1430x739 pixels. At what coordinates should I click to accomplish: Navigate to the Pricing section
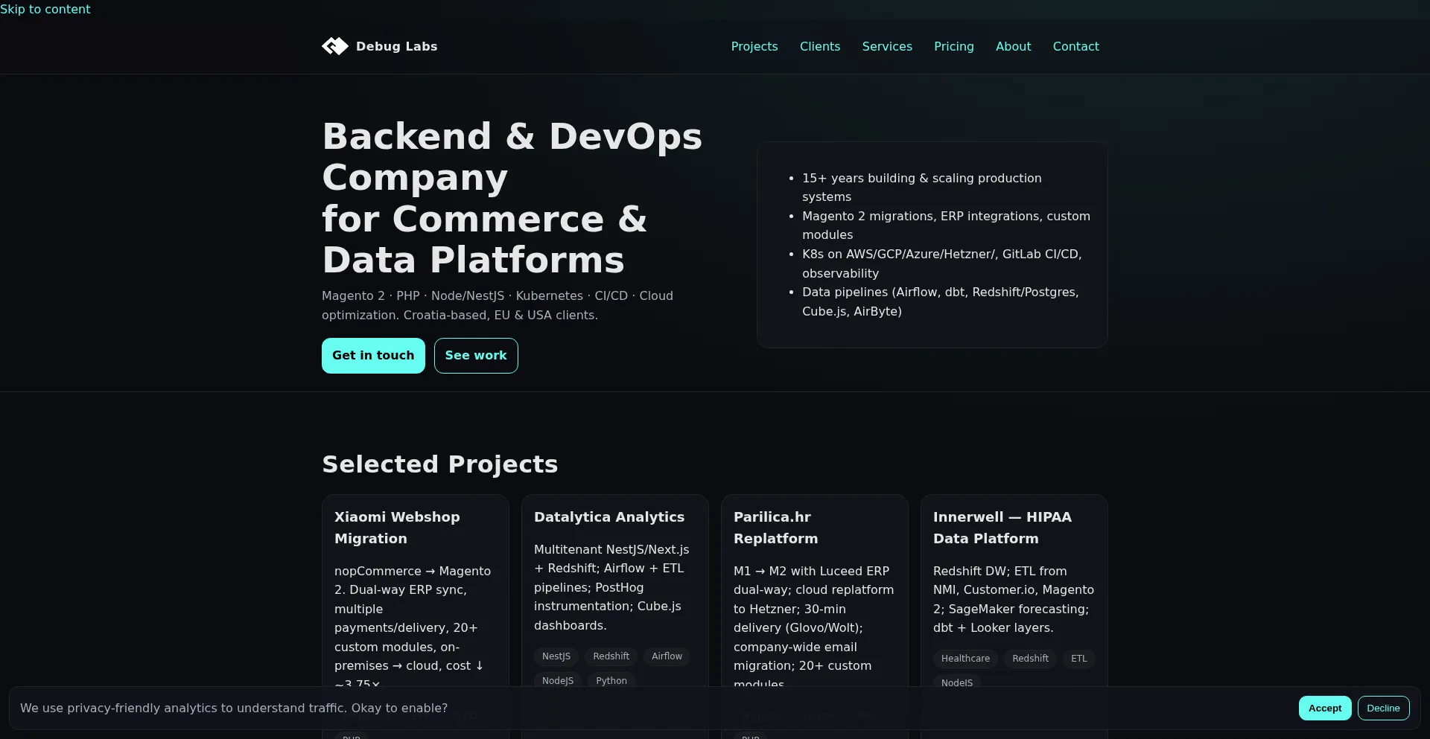coord(954,46)
